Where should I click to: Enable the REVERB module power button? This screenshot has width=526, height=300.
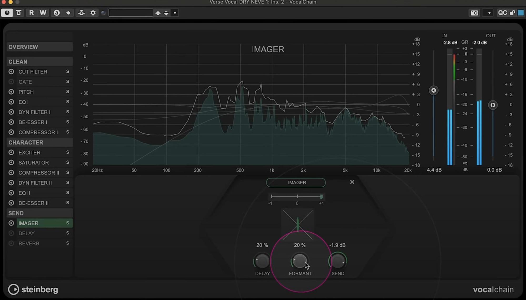(x=11, y=243)
